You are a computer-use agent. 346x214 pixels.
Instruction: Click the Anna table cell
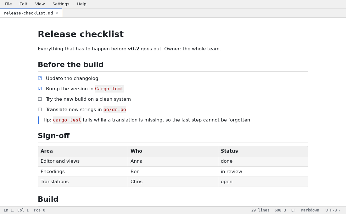click(x=173, y=161)
